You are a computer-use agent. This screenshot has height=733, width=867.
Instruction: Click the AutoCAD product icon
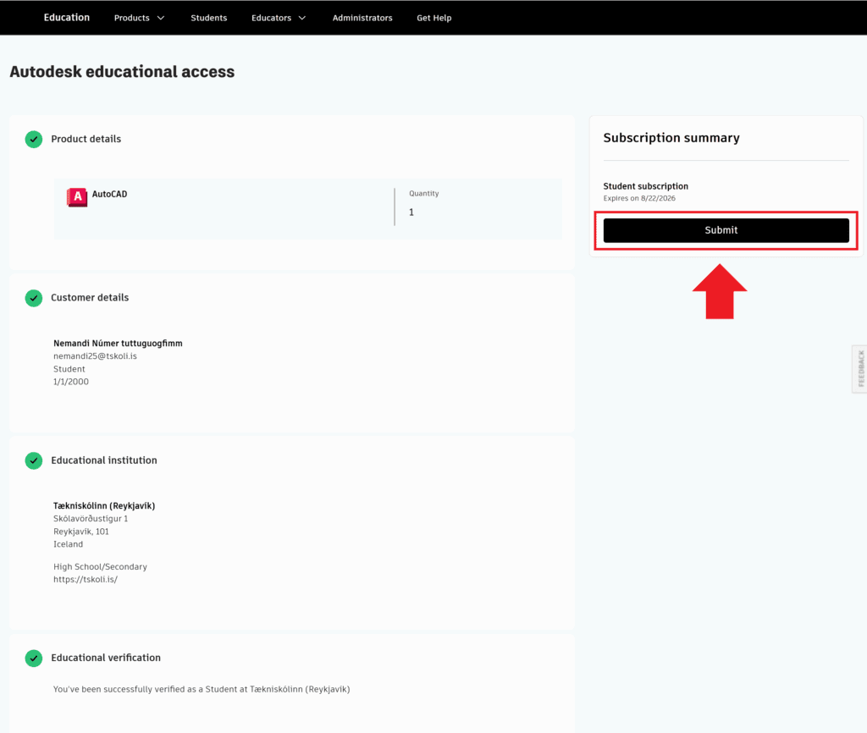pos(77,197)
